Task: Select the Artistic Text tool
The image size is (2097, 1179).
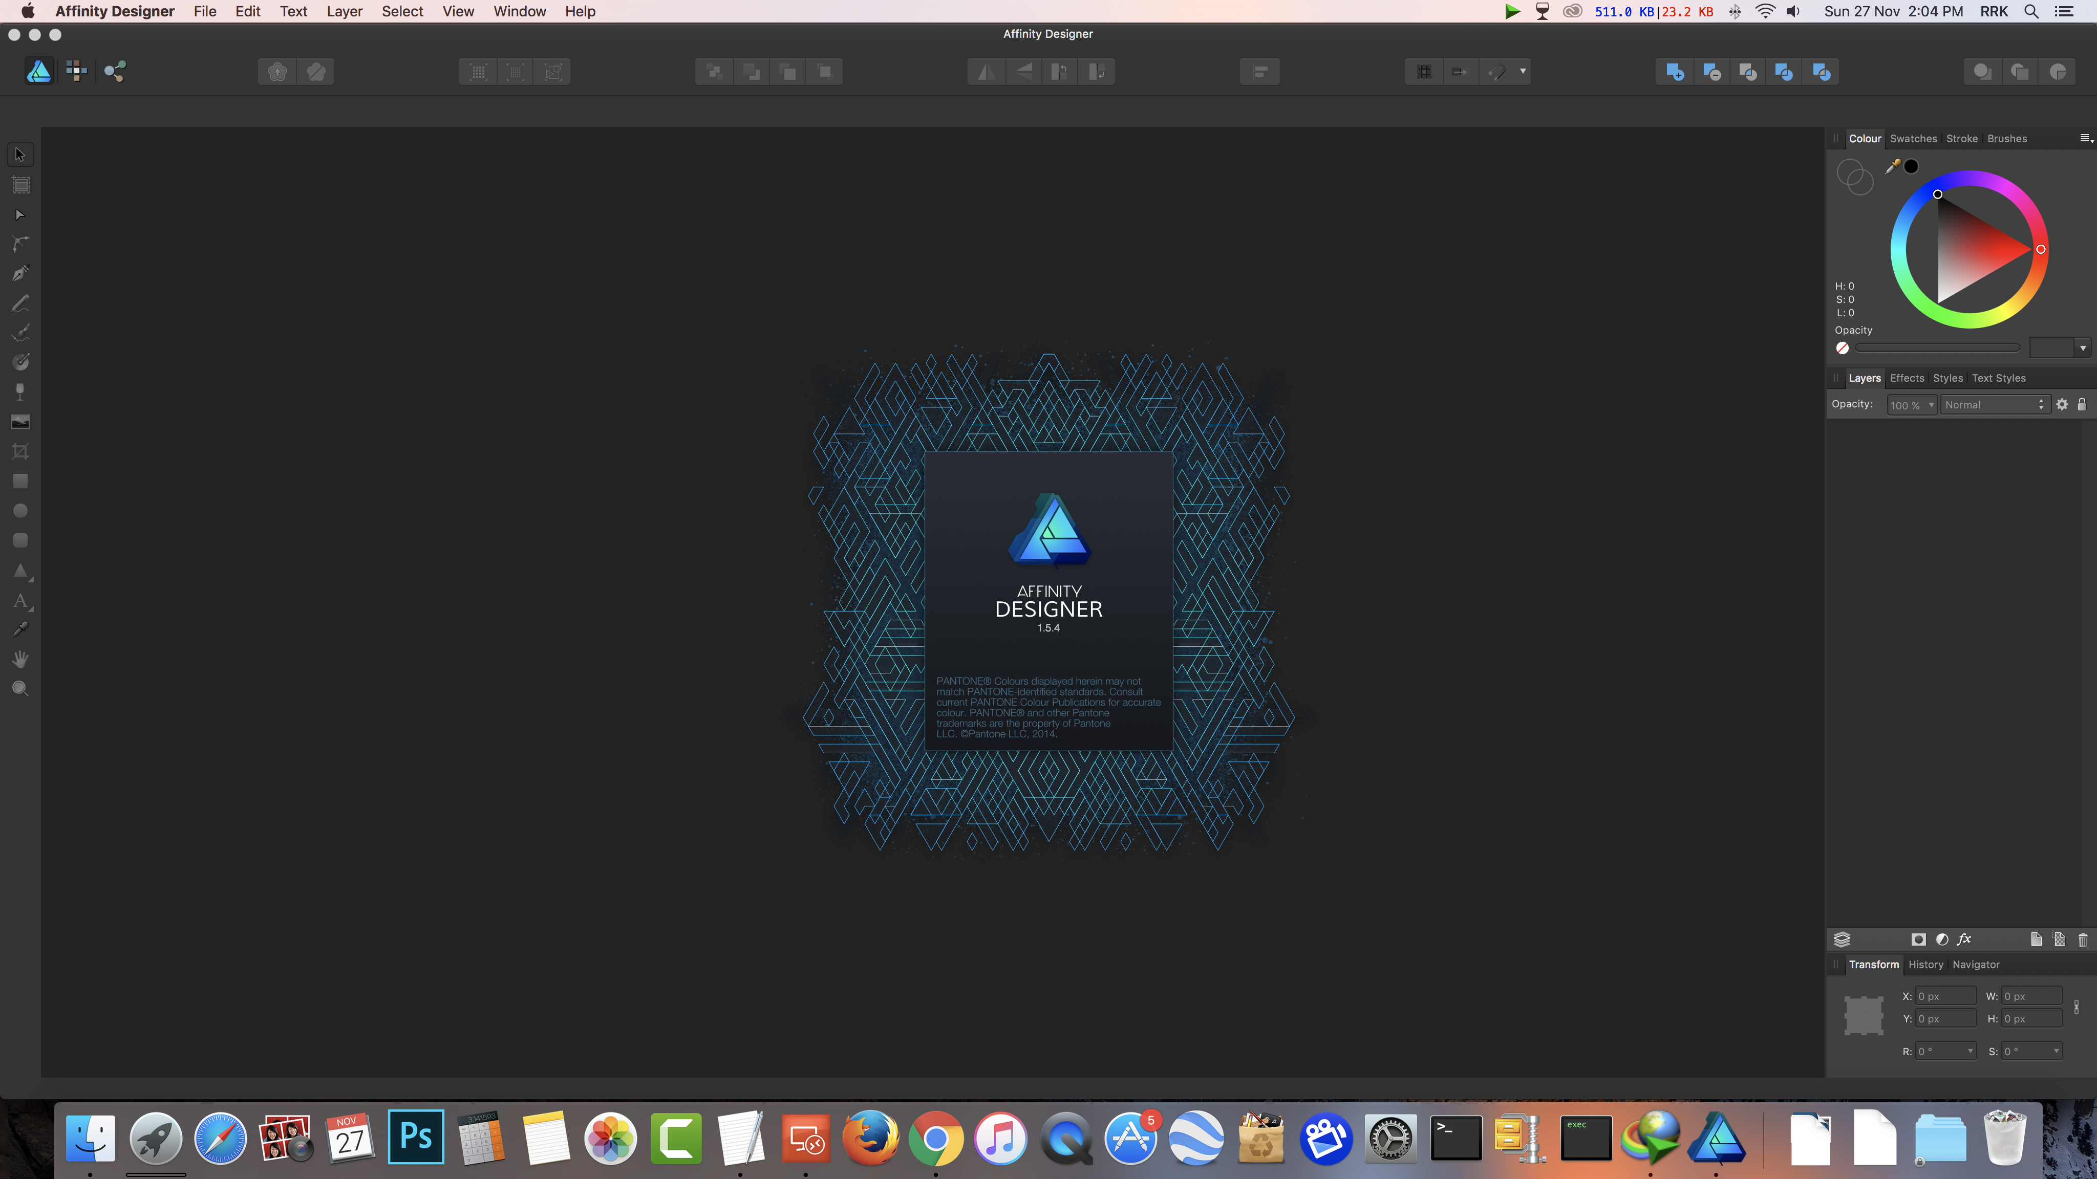Action: [x=20, y=601]
